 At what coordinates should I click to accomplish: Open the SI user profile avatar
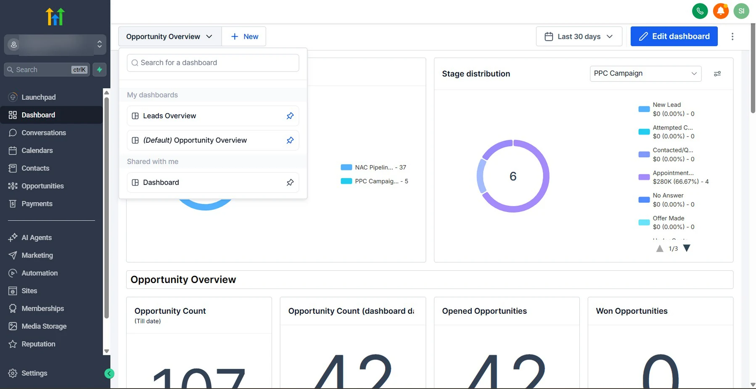pyautogui.click(x=741, y=11)
